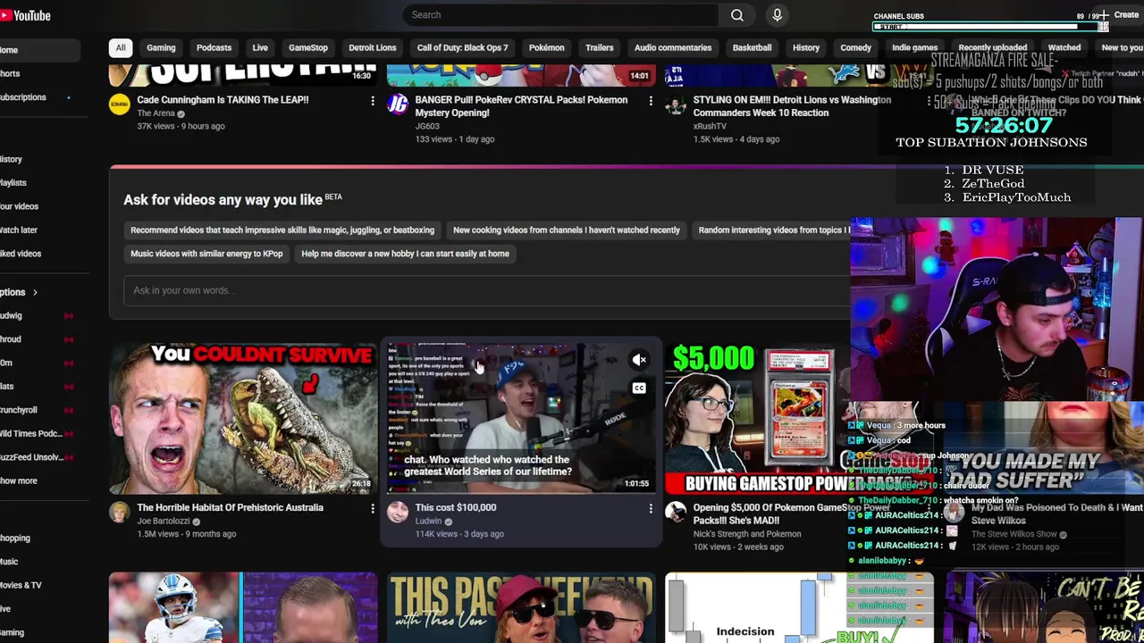Open Liked videos in the sidebar
1144x643 pixels.
(21, 254)
